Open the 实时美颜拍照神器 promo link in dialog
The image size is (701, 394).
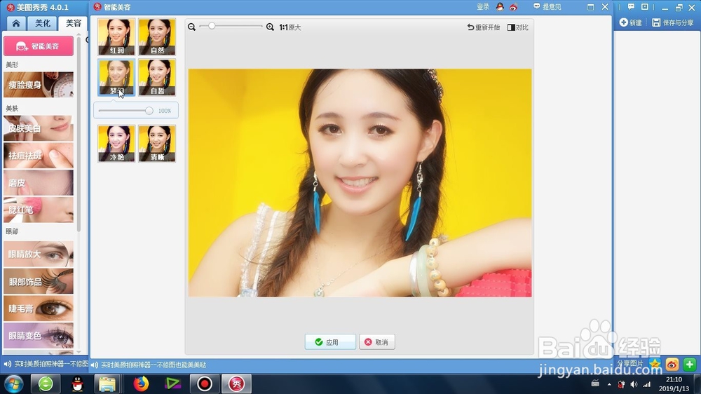(154, 365)
